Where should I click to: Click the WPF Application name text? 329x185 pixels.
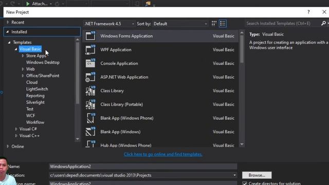coord(116,50)
